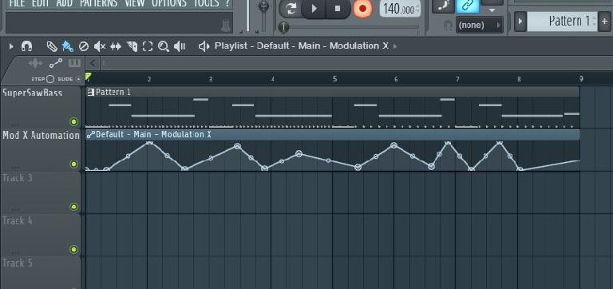Open the TOOLS menu

coord(206,3)
